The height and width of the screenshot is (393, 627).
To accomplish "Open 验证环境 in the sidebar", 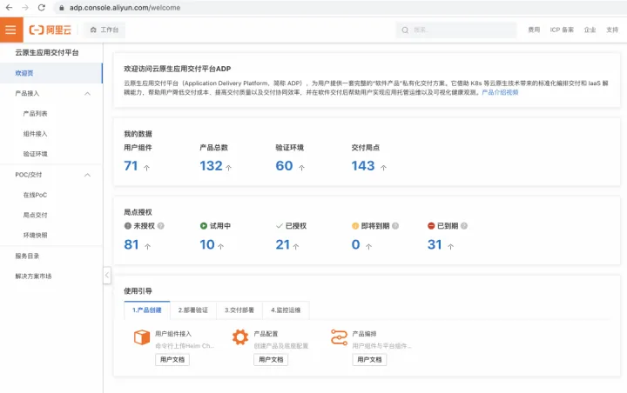I will (x=35, y=154).
